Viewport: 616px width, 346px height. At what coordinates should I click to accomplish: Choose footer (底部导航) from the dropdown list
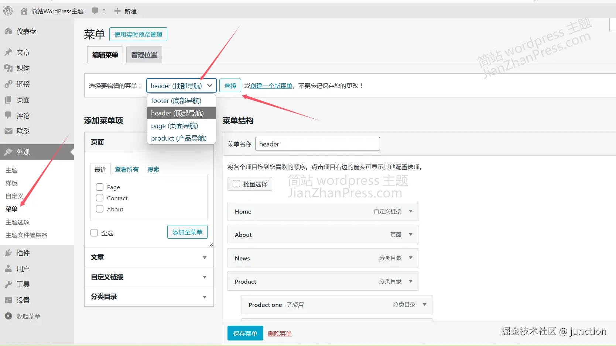pyautogui.click(x=181, y=101)
